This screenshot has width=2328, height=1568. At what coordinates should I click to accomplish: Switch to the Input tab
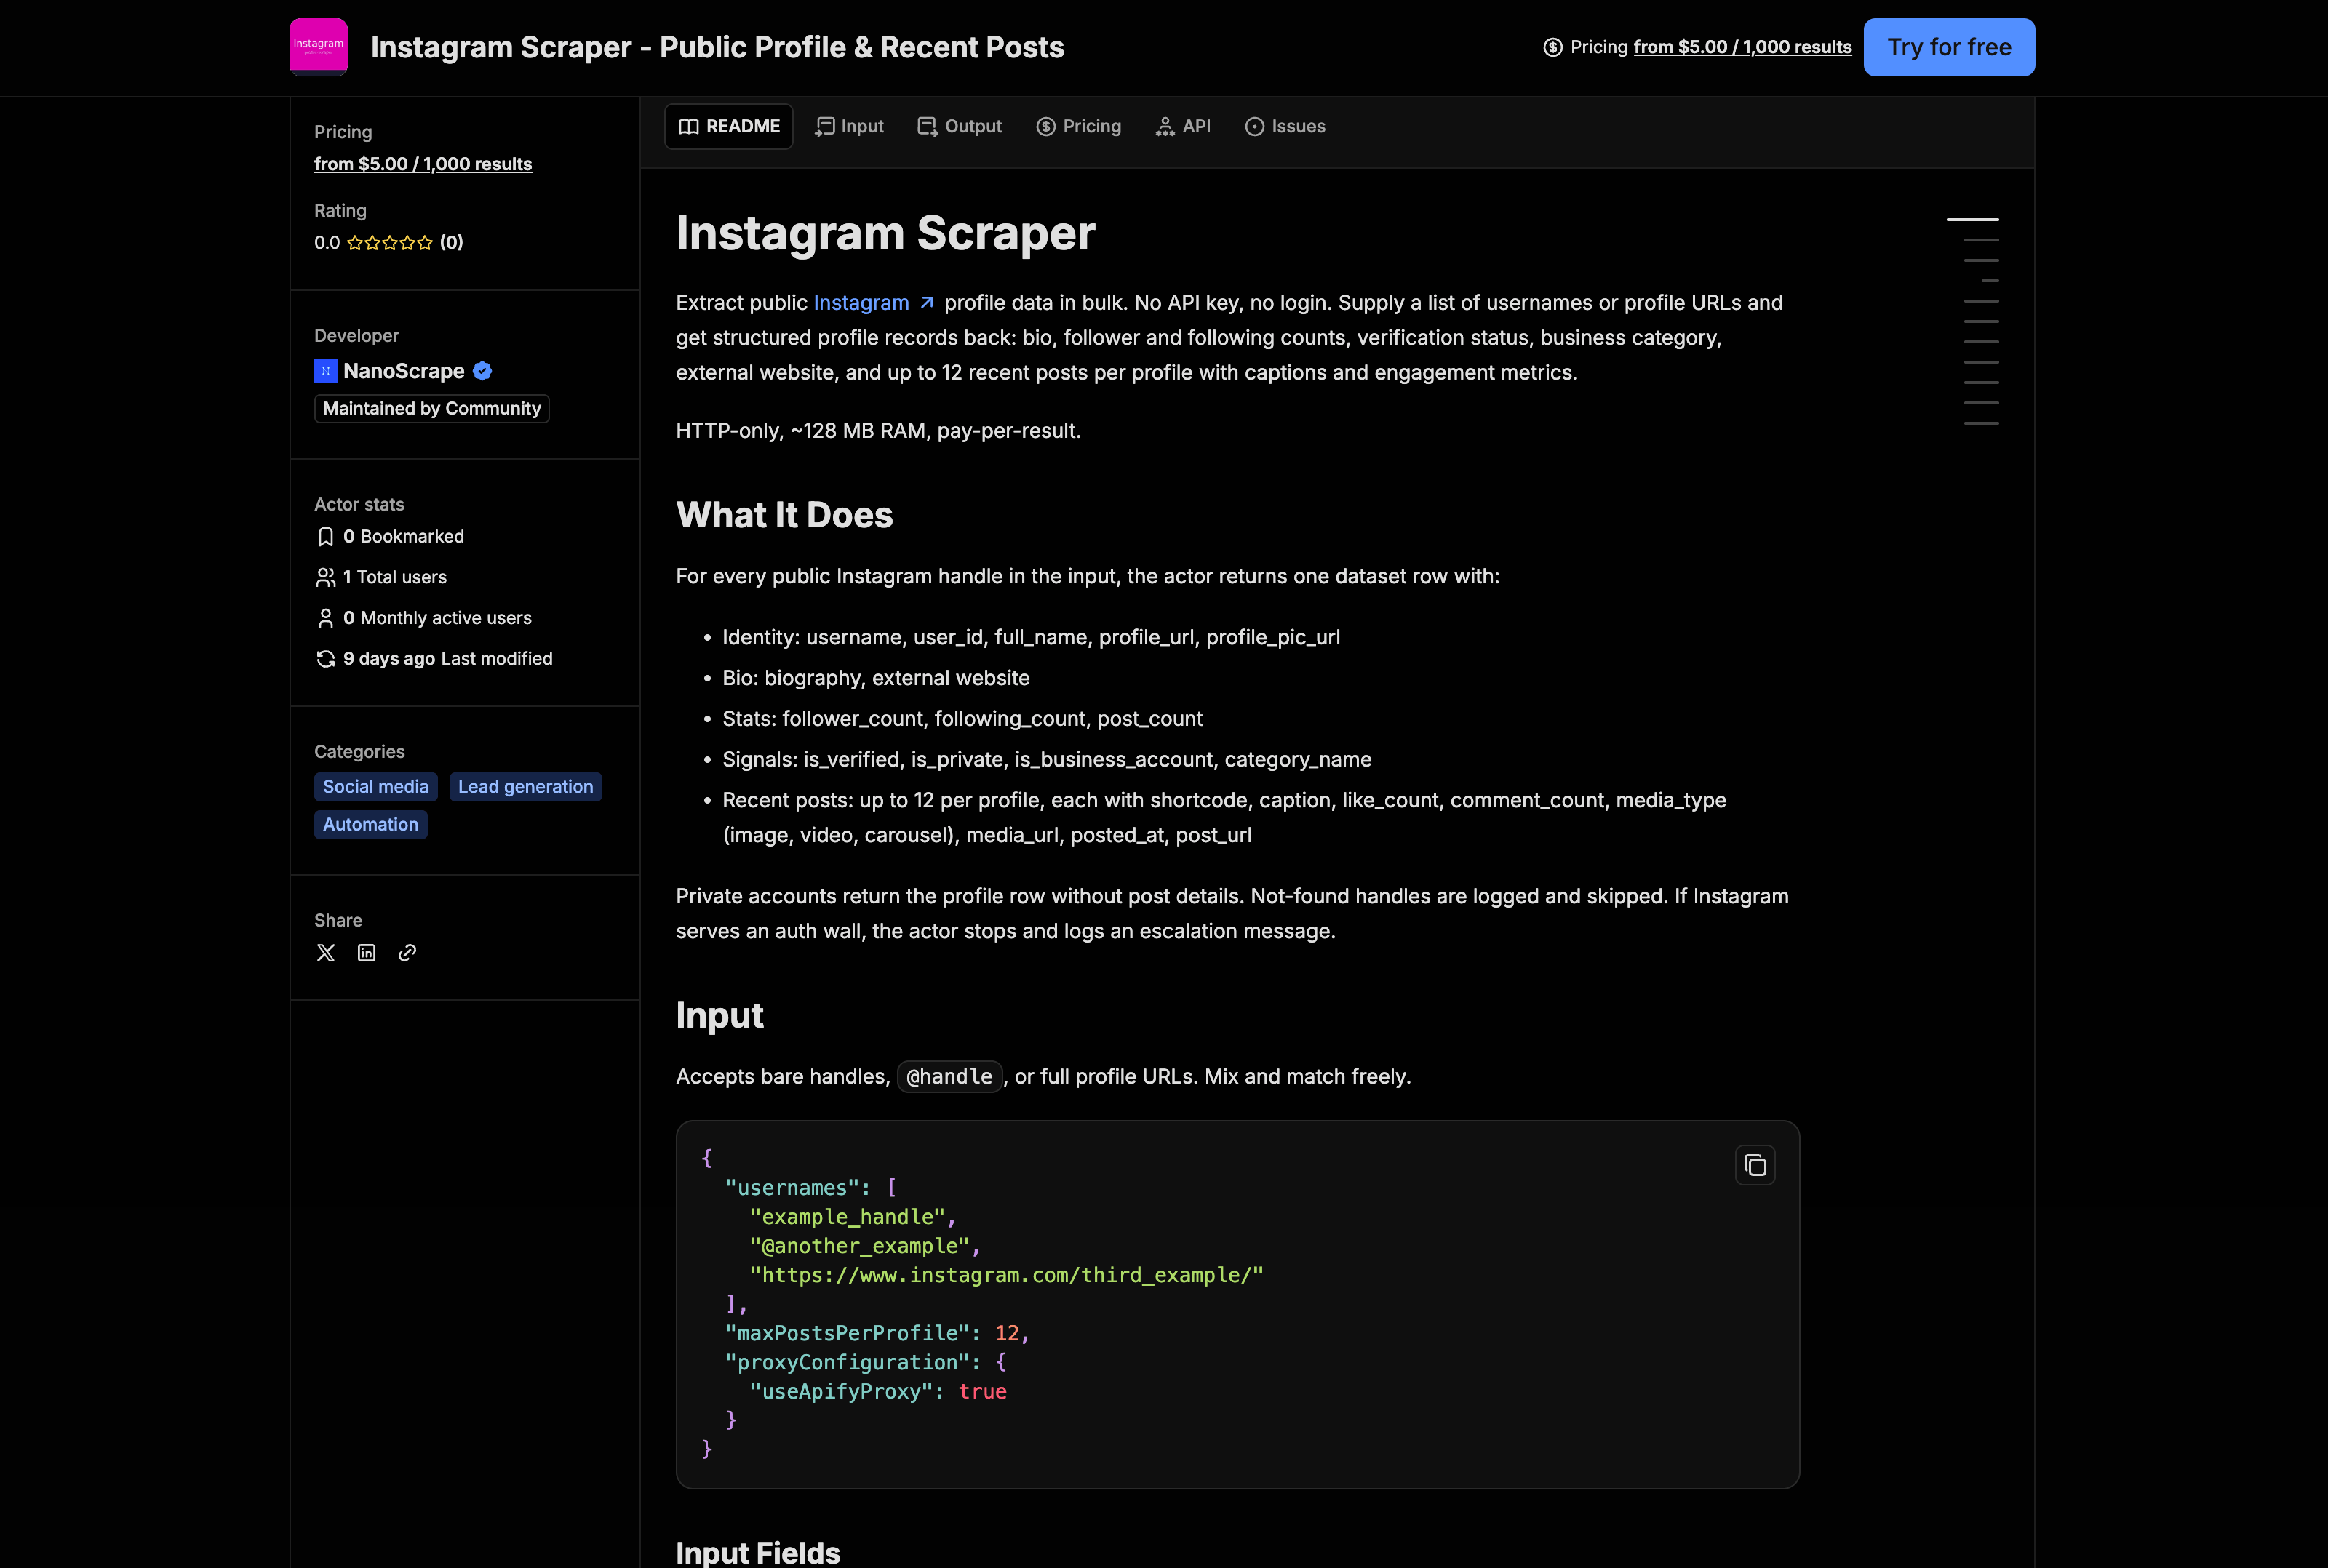849,126
